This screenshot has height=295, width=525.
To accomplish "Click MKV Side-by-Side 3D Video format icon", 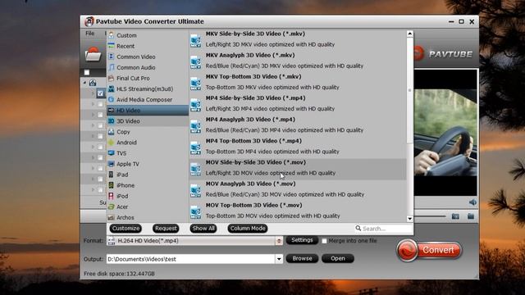I will [x=195, y=41].
